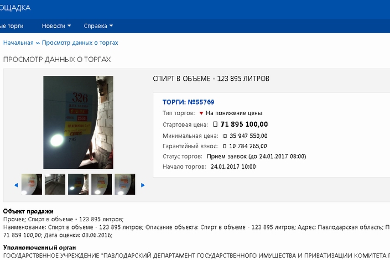
Task: Pick the fifth thumbnail in the gallery strip
Action: (124, 184)
